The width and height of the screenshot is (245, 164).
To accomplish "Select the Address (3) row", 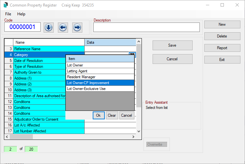I will (39, 90).
